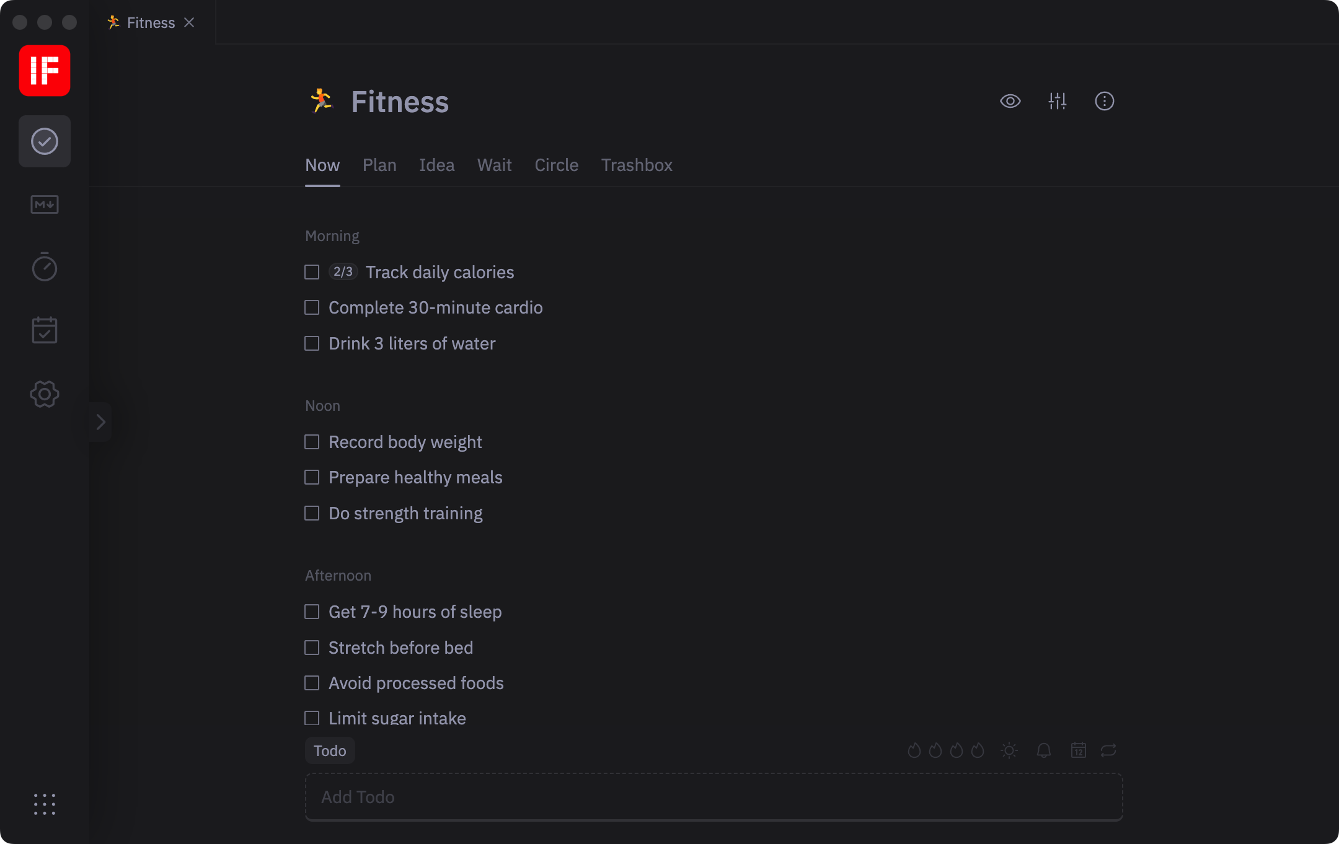This screenshot has height=844, width=1339.
Task: Open the dotted grid apps menu
Action: click(45, 804)
